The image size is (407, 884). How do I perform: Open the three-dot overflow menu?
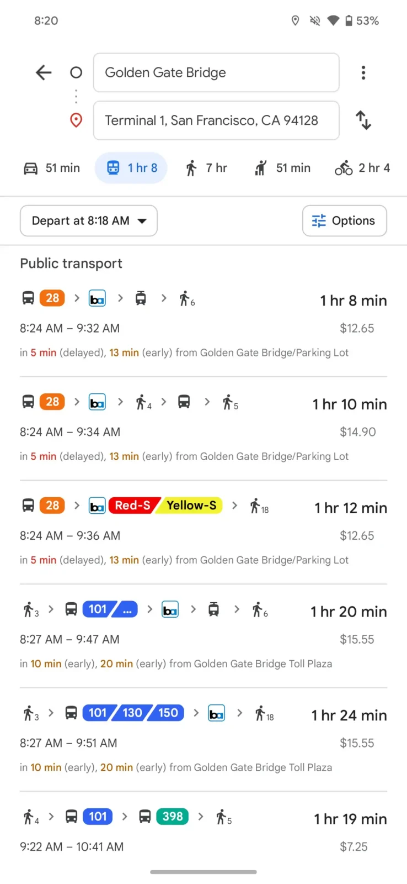pos(363,72)
